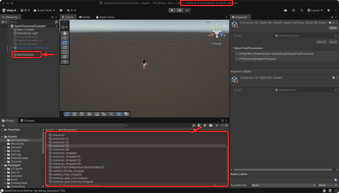Open the Scene view grid snapping icon

[x=89, y=114]
